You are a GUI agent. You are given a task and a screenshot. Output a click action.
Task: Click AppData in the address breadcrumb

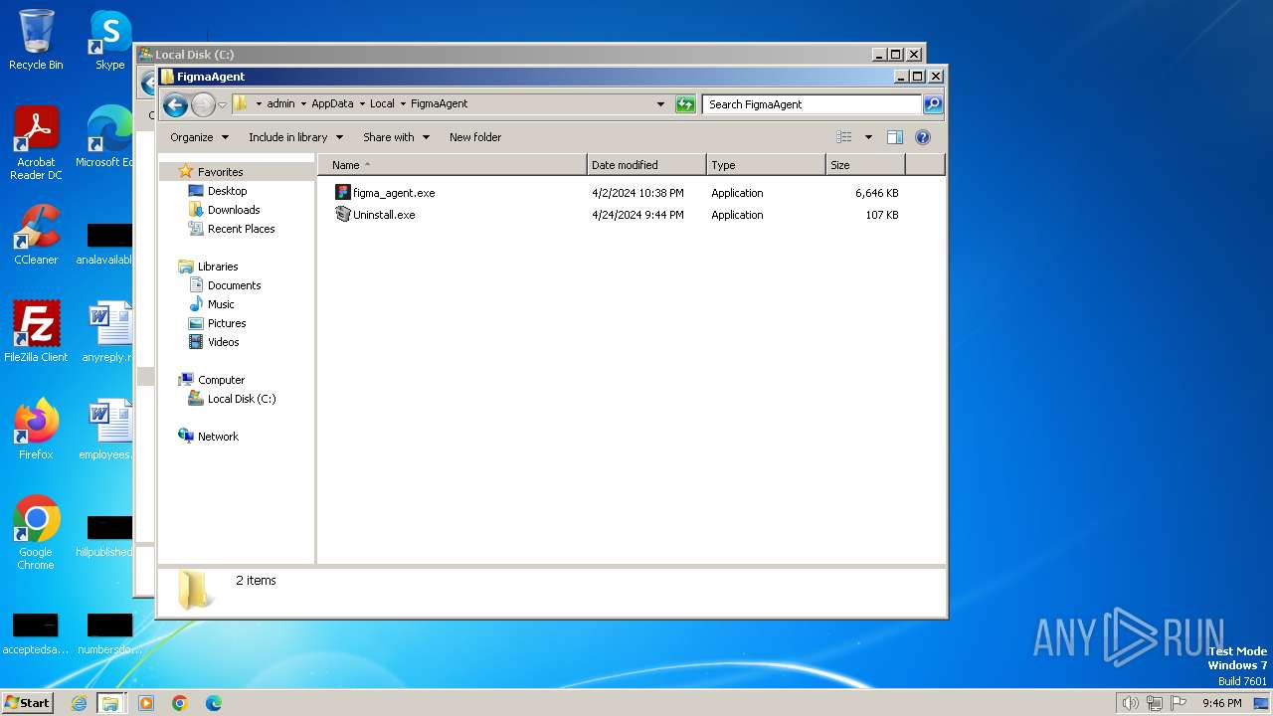click(332, 103)
